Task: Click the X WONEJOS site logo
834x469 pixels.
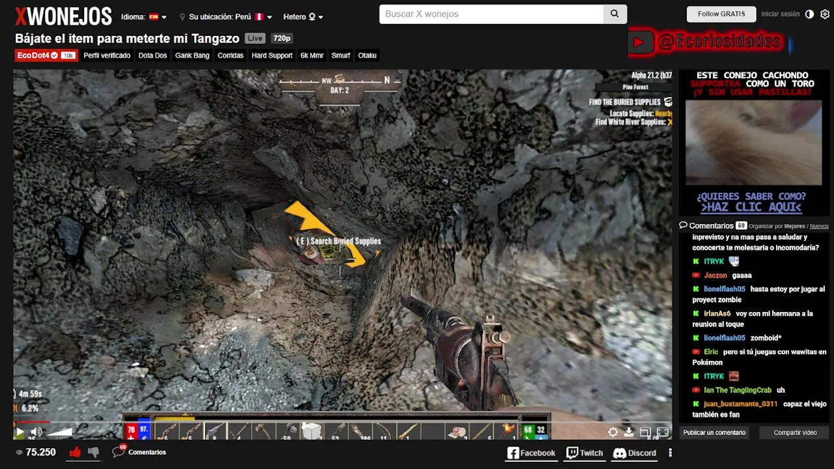Action: 63,16
